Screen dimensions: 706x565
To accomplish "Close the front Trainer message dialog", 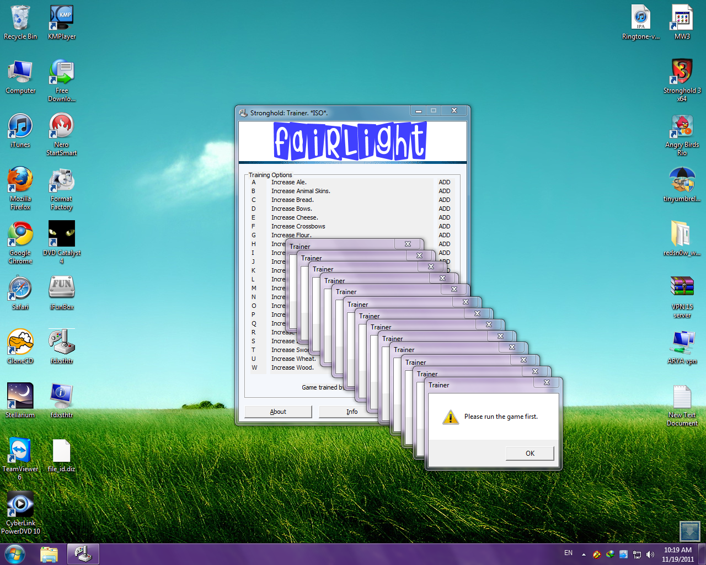I will (x=547, y=382).
